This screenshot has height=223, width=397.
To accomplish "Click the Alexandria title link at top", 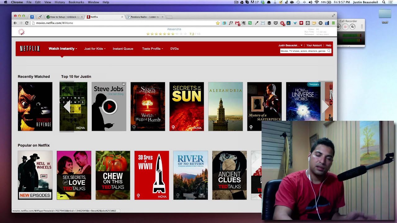I will pos(174,29).
